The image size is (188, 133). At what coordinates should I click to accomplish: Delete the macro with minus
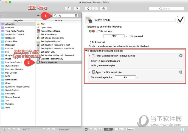(x=49, y=129)
